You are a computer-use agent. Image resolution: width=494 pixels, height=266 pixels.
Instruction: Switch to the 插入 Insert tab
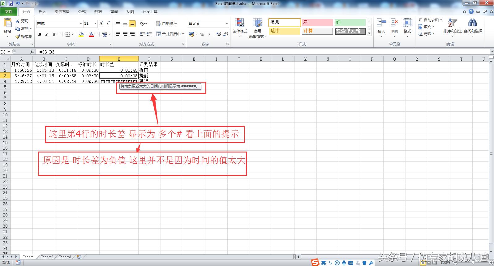(42, 12)
